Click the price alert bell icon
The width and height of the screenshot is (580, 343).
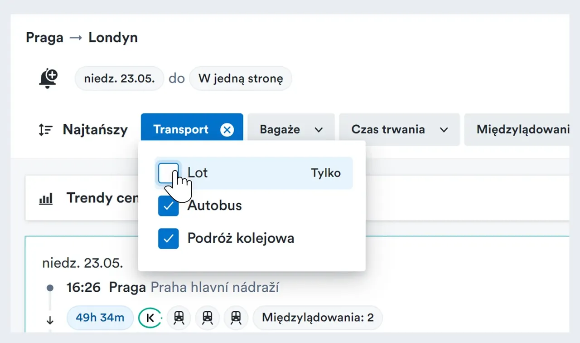tap(48, 78)
